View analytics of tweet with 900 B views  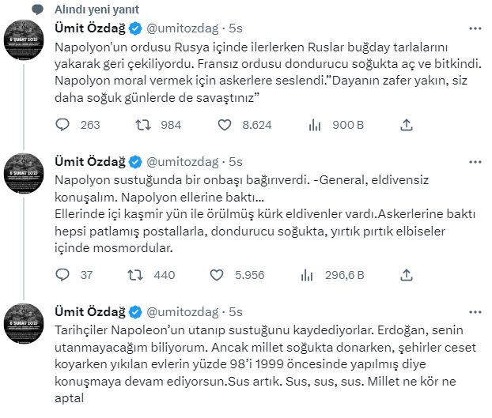pyautogui.click(x=314, y=125)
